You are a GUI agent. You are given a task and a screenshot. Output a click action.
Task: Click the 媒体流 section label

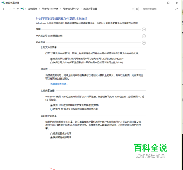[x=44, y=69]
